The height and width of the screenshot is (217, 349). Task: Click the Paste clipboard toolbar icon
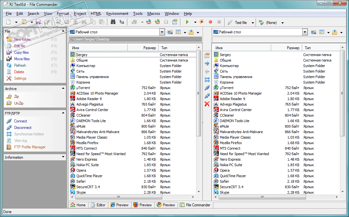[102, 22]
